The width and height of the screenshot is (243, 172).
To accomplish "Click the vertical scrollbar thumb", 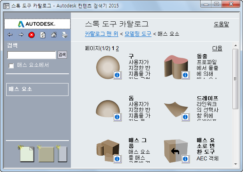I will coord(236,79).
